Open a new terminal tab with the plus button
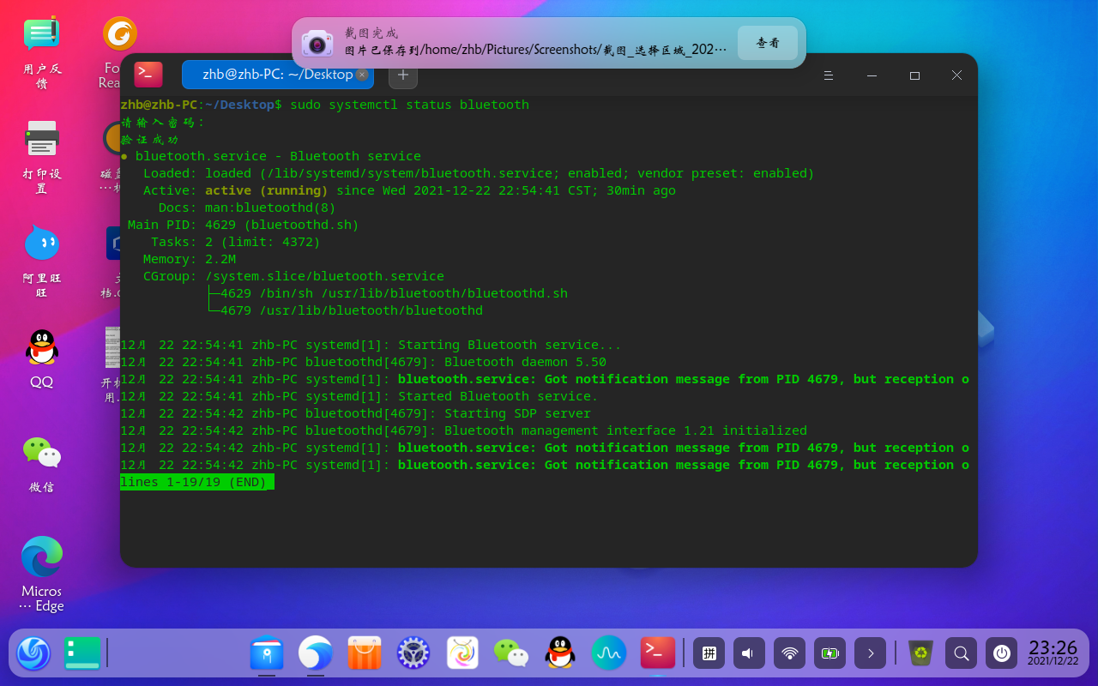1098x686 pixels. pos(402,75)
